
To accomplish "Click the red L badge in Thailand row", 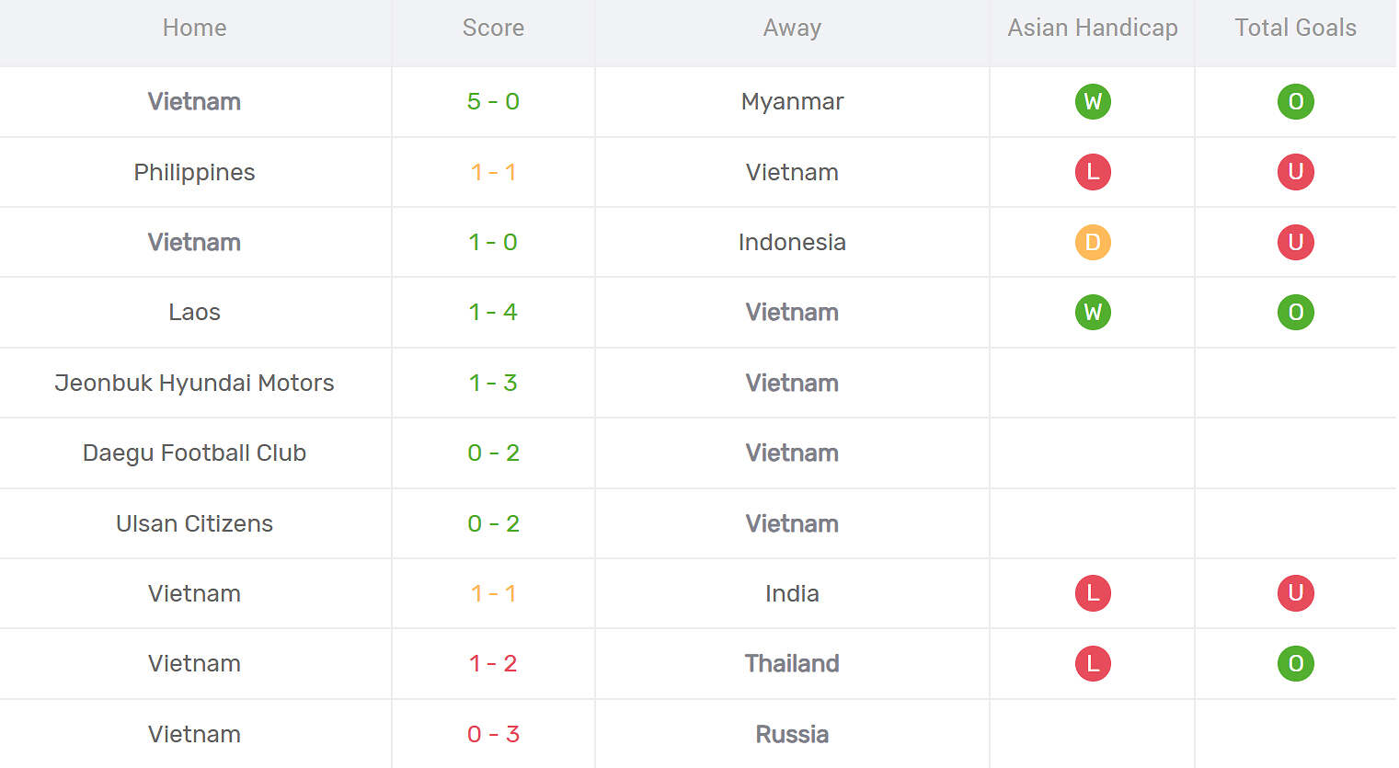I will (1093, 663).
